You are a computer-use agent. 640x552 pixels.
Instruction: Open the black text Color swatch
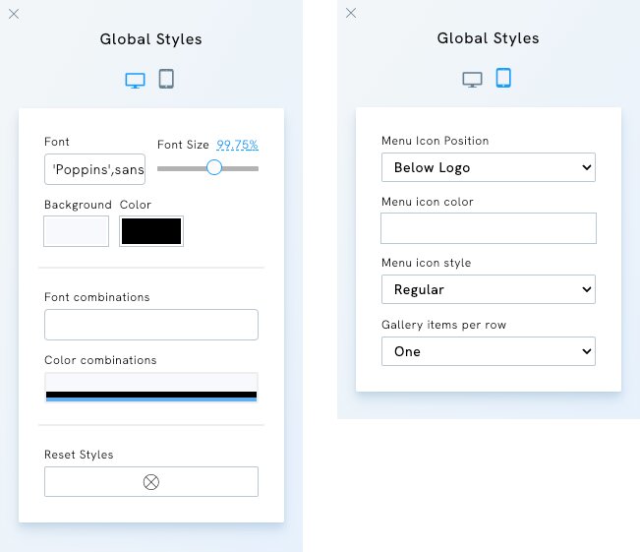pos(151,231)
